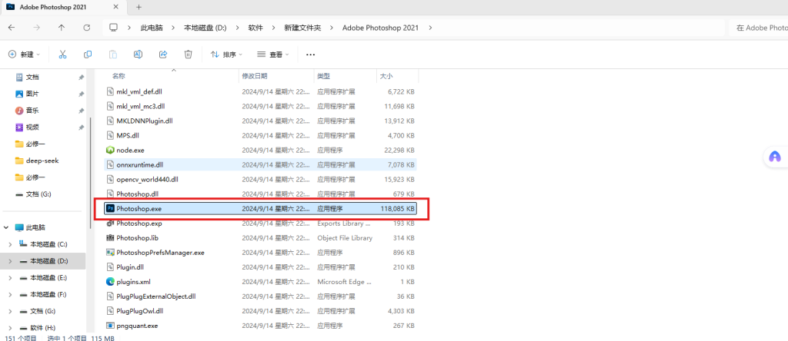Open a new tab with plus button

pos(139,7)
